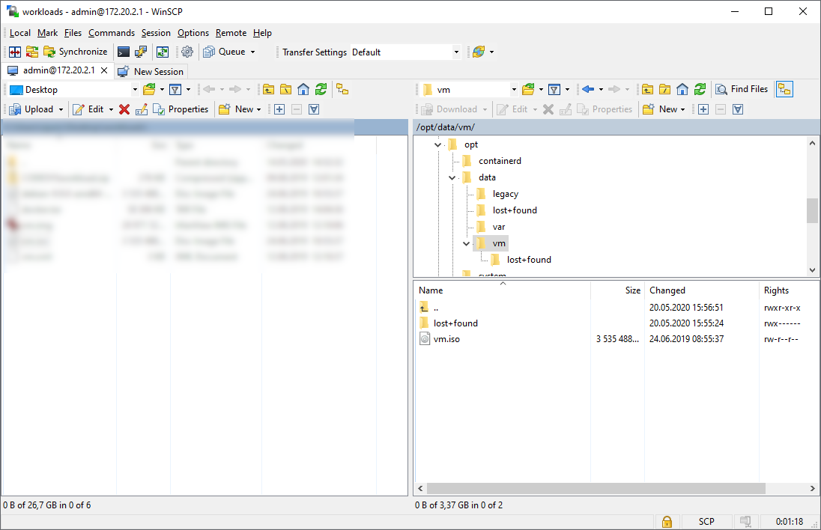
Task: Toggle the local directory tree panel
Action: pyautogui.click(x=342, y=89)
